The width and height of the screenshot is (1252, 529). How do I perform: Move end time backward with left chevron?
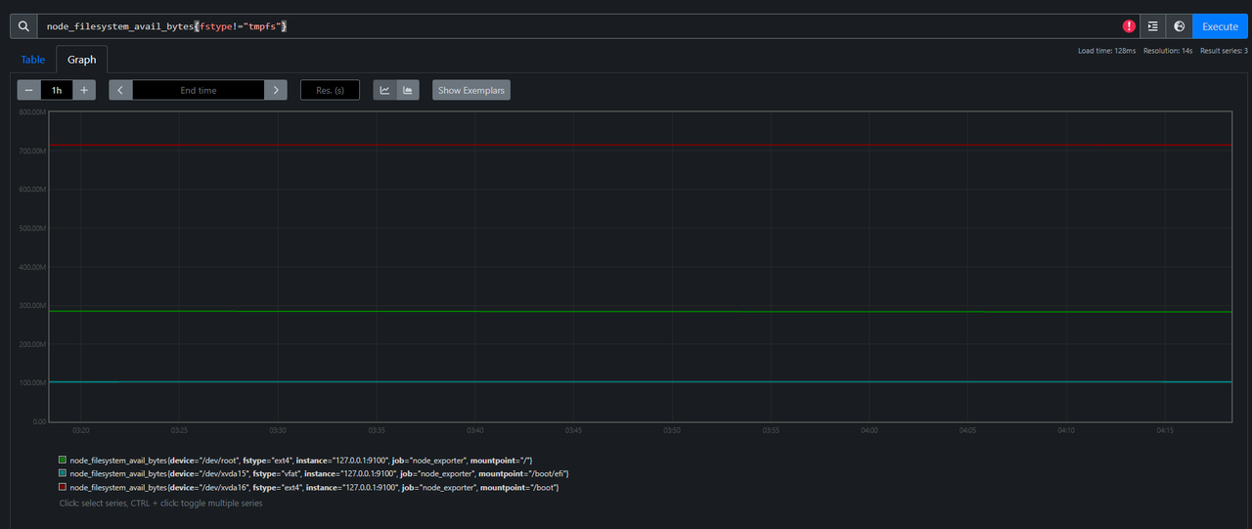point(120,90)
